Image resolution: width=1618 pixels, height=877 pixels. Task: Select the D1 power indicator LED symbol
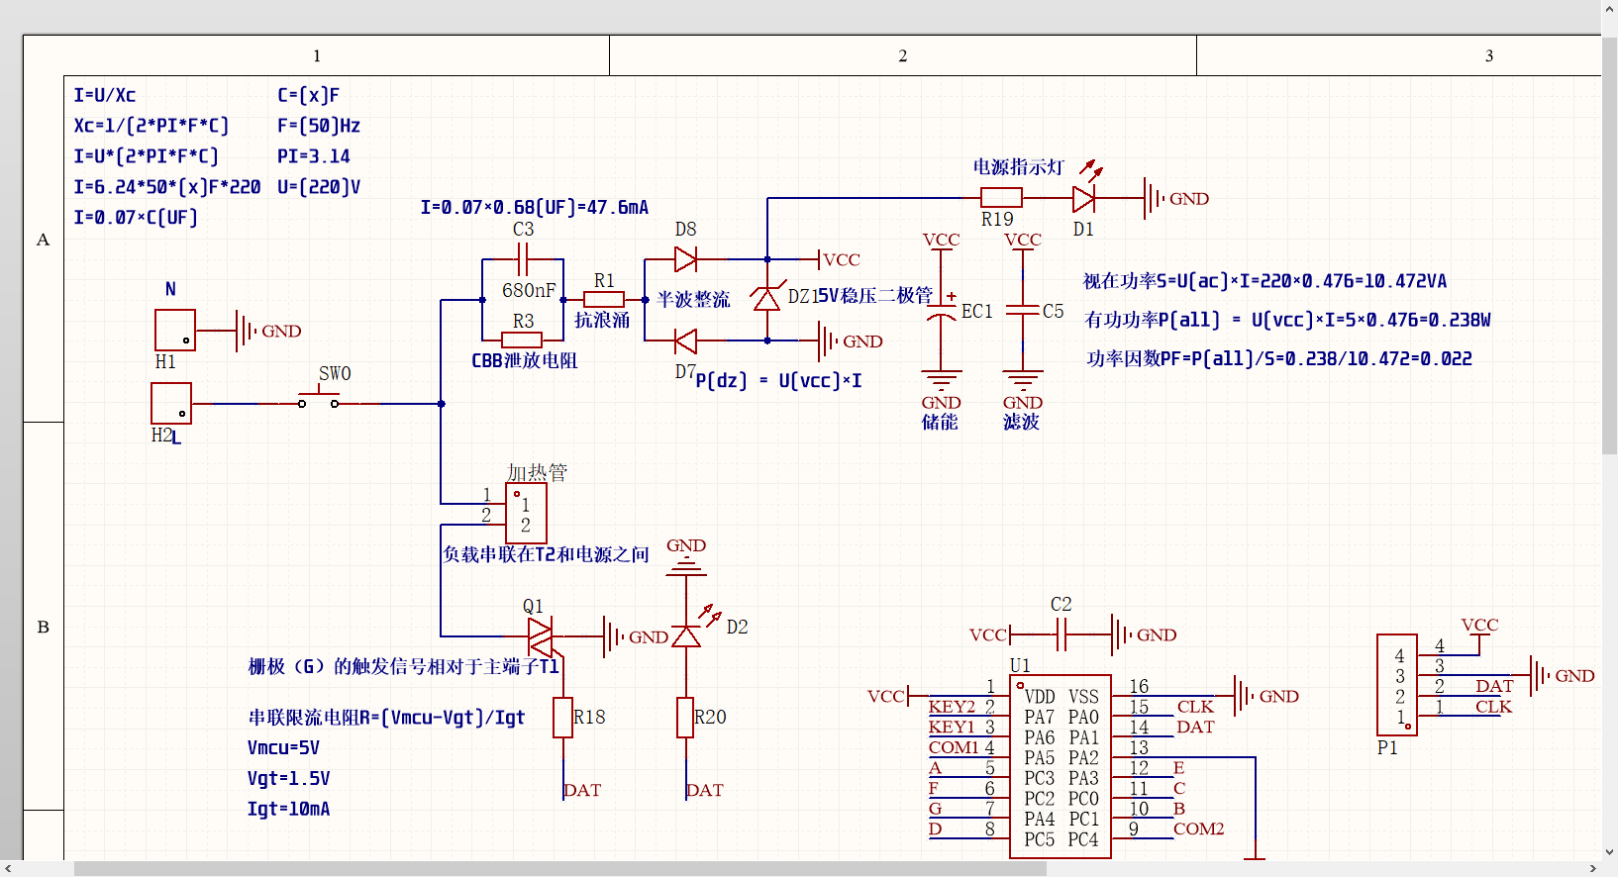click(1083, 199)
